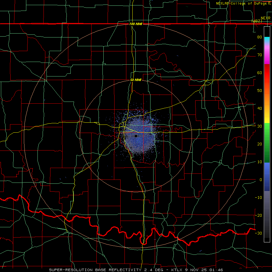Click the '50 NMI' range ring label
This screenshot has height=272, width=272.
[136, 80]
